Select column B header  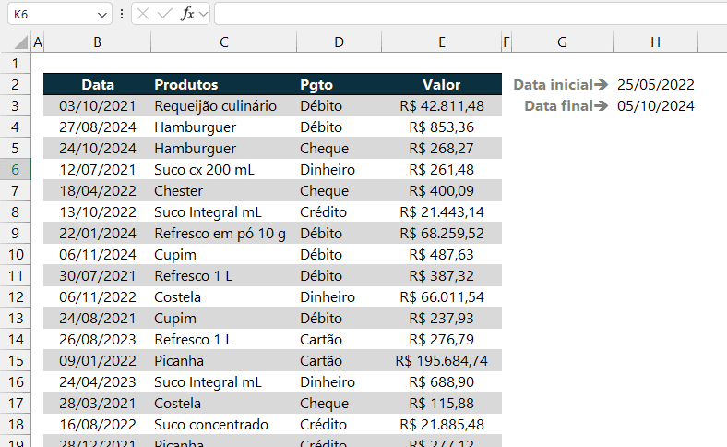pos(98,42)
